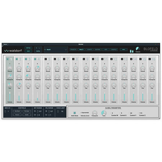The height and width of the screenshot is (162, 162).
Task: Enable part 16 with its power button
Action: pos(150,59)
